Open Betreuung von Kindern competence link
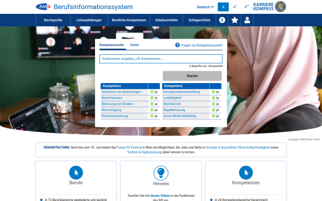This screenshot has height=201, width=322. point(118,104)
